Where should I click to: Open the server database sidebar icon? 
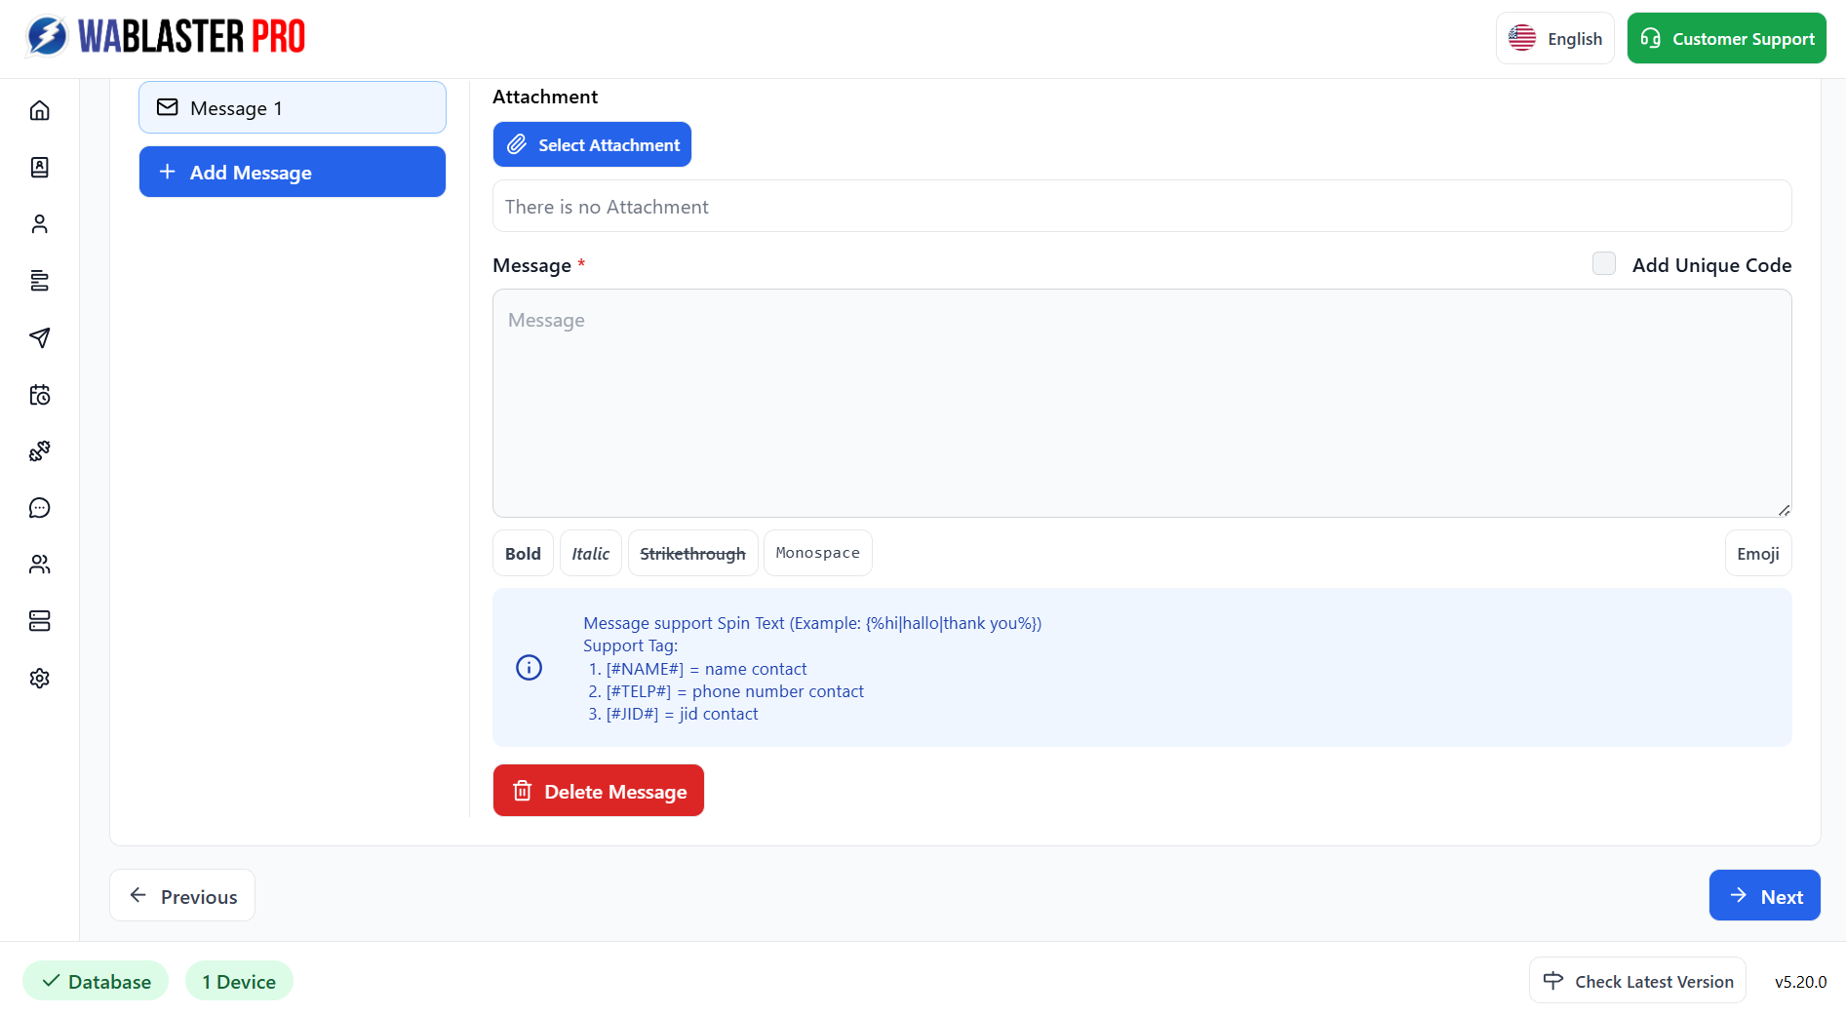pos(40,621)
